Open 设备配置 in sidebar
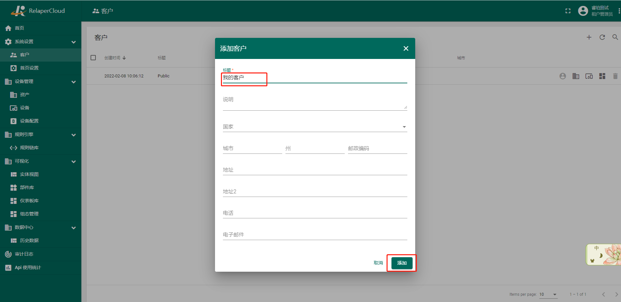The image size is (621, 302). click(x=40, y=121)
